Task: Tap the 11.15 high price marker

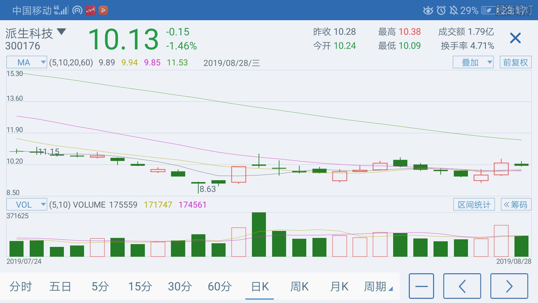Action: coord(48,152)
